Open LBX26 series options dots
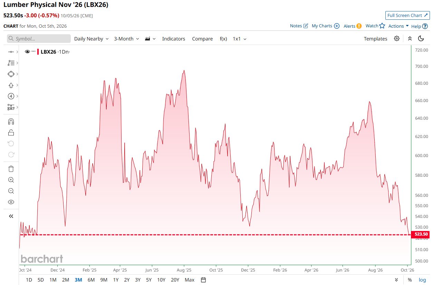 click(33, 52)
